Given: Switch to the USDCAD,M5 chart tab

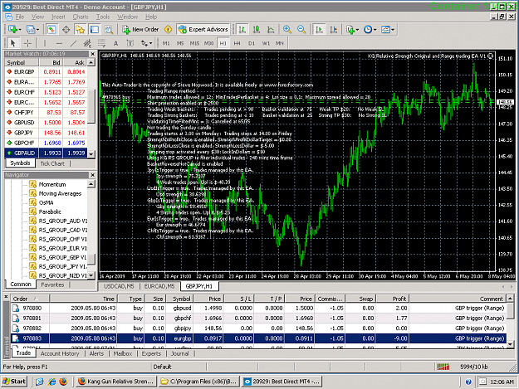Looking at the screenshot, I should (x=119, y=286).
